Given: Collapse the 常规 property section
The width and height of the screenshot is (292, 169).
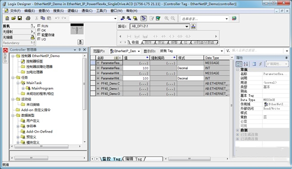Looking at the screenshot, I should pyautogui.click(x=238, y=70).
